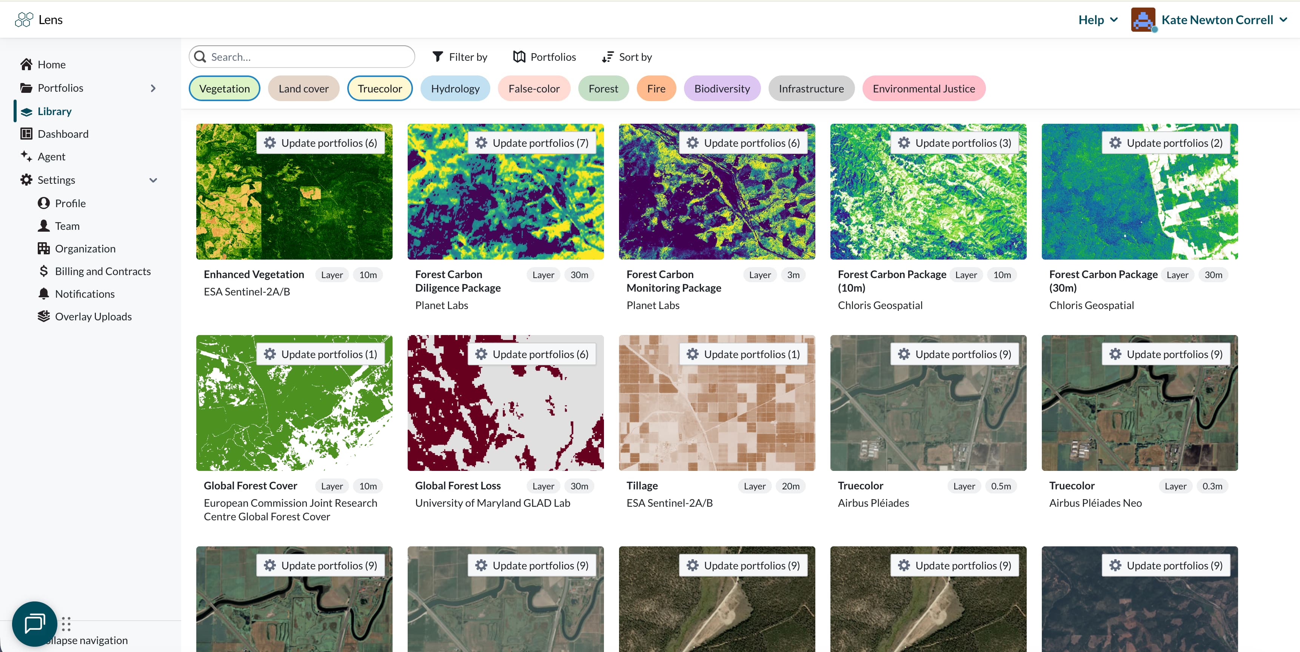Collapse the Settings sidebar section

153,180
